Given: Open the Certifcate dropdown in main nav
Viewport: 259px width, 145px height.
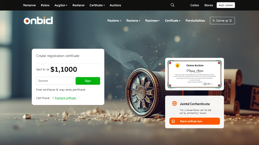Looking at the screenshot, I should click(172, 21).
